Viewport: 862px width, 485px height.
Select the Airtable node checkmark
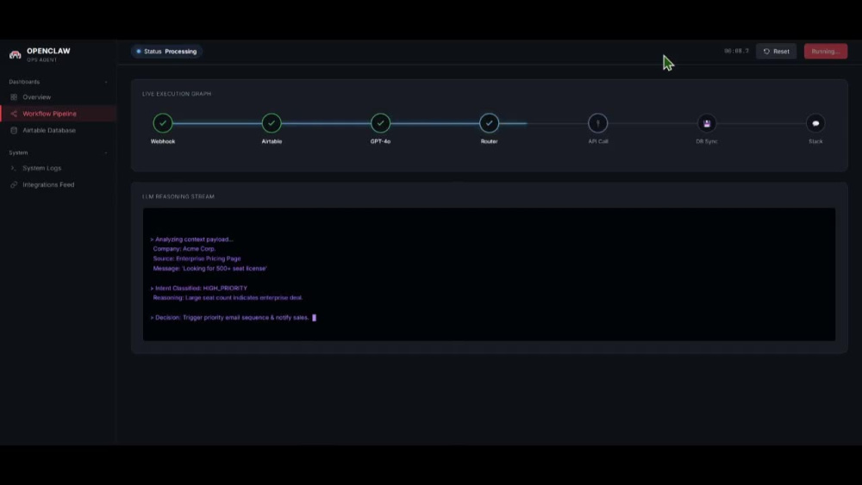tap(272, 123)
